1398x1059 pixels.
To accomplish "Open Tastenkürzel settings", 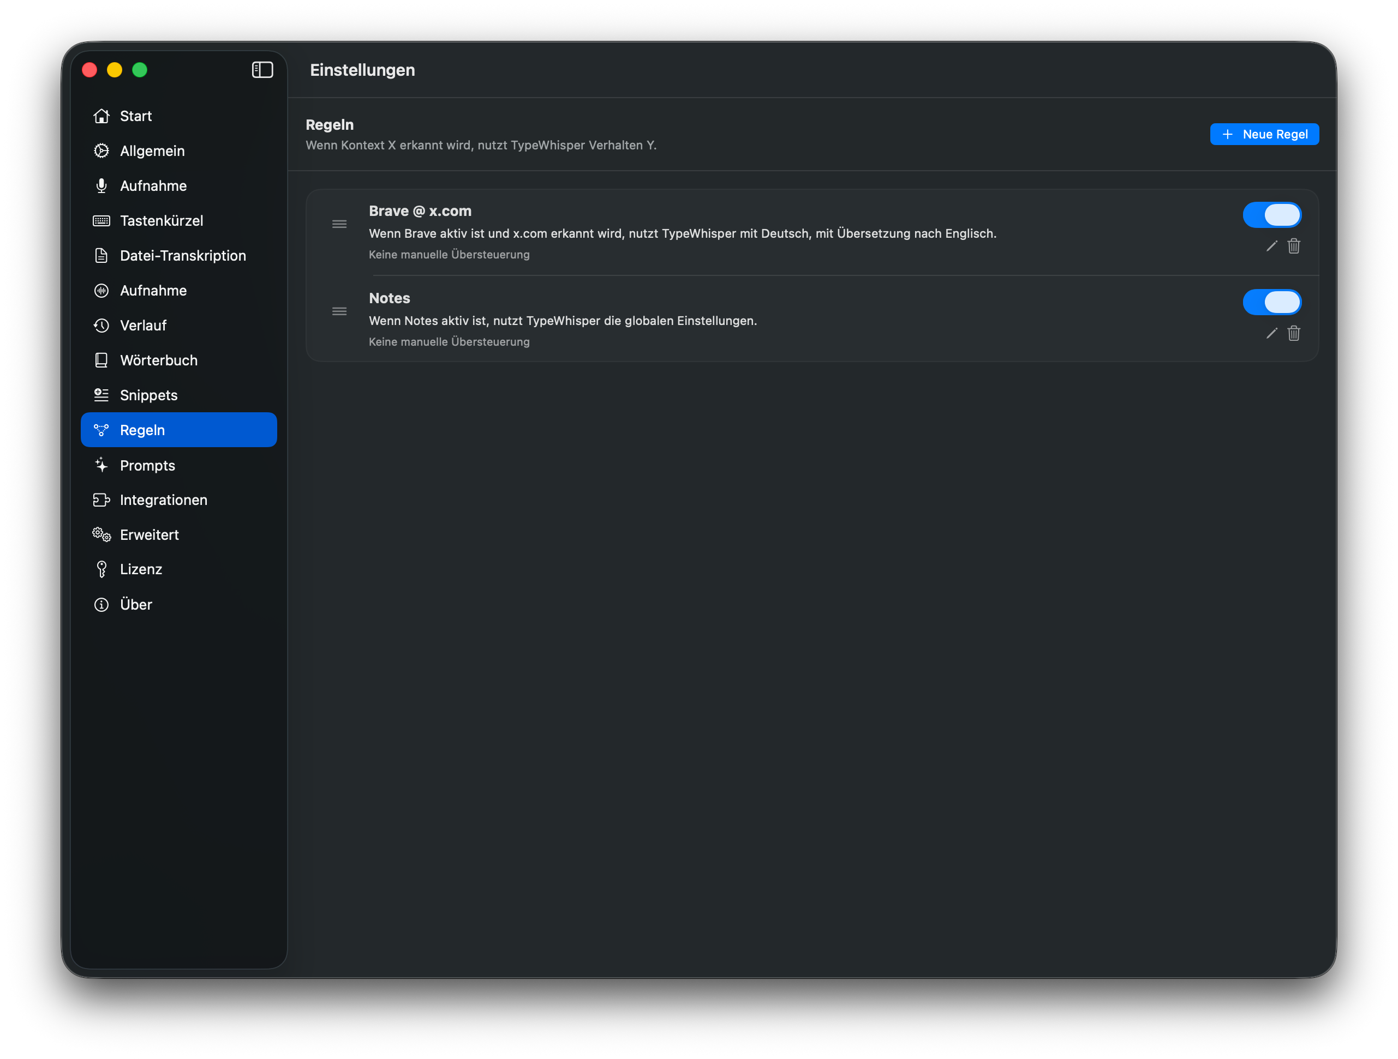I will coord(179,220).
